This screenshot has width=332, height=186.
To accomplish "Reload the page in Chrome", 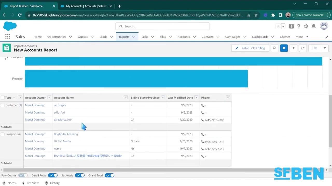I will coord(20,15).
